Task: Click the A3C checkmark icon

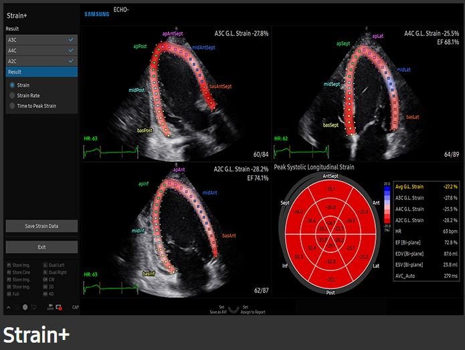Action: pyautogui.click(x=71, y=39)
